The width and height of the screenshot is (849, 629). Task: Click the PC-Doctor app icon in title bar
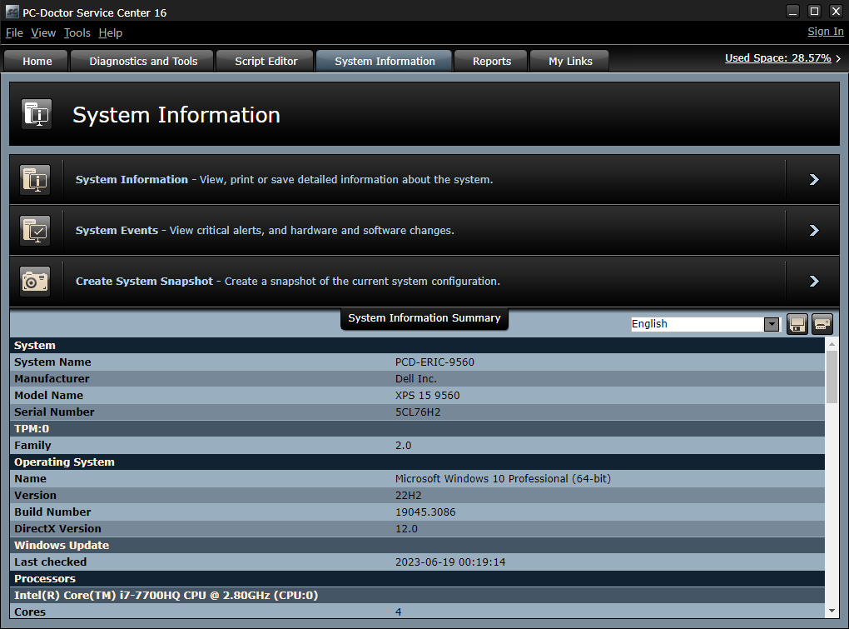(12, 11)
